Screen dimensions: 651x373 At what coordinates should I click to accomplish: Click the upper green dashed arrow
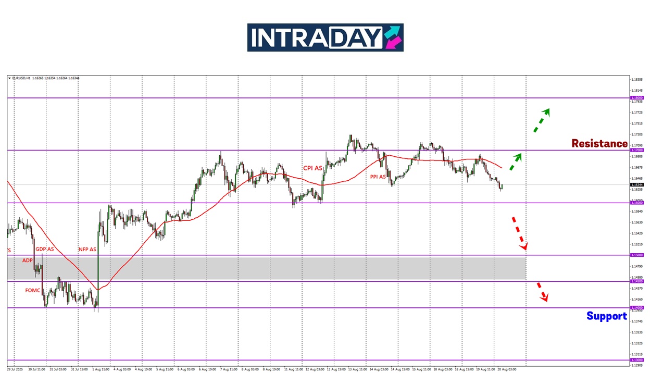click(541, 120)
